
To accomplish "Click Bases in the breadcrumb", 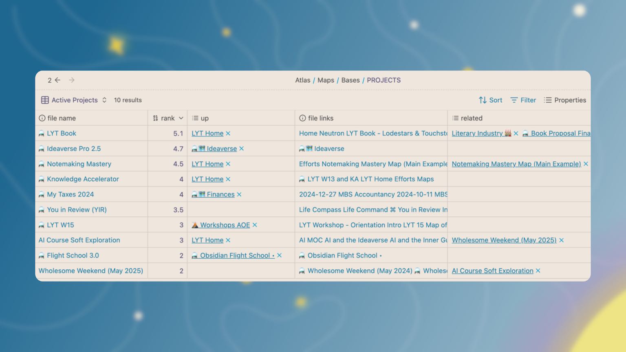I will pyautogui.click(x=350, y=80).
